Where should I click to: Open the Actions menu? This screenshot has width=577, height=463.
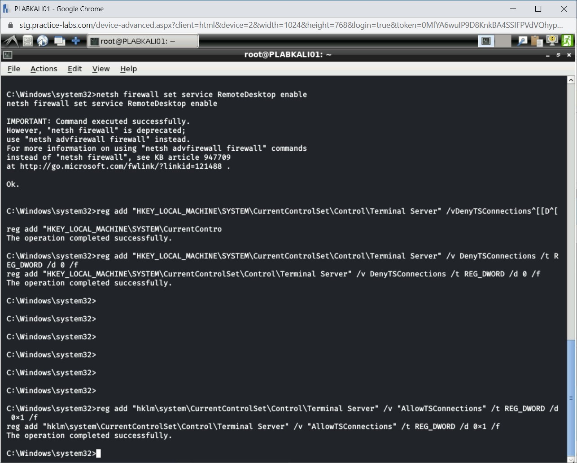pyautogui.click(x=44, y=69)
